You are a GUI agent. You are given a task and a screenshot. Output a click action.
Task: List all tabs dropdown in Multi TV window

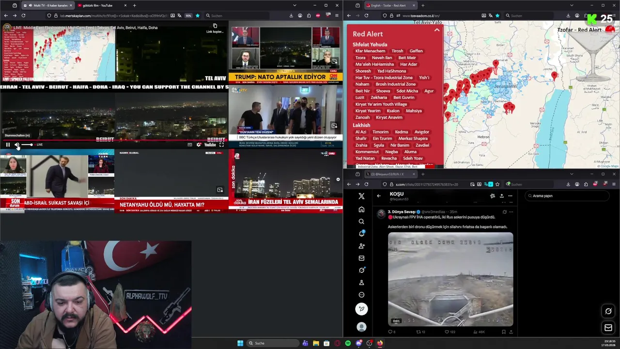pos(294,5)
